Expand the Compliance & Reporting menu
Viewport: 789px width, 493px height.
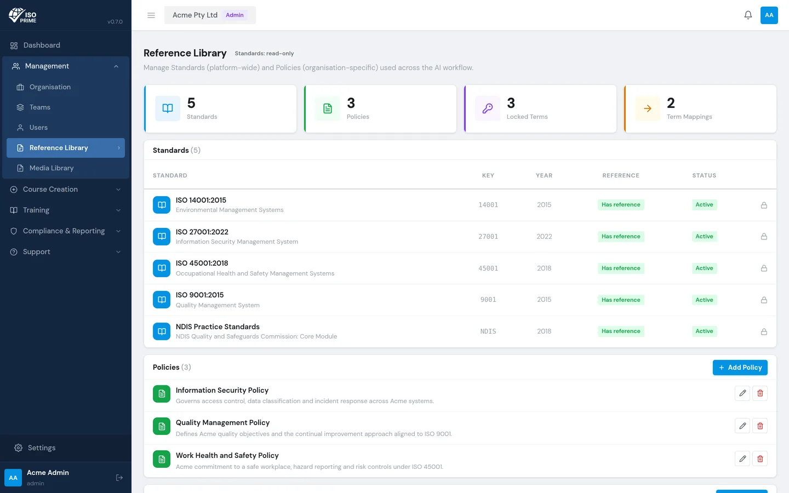[66, 231]
